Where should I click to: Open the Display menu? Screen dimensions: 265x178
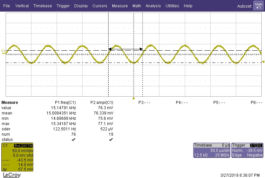click(x=81, y=6)
